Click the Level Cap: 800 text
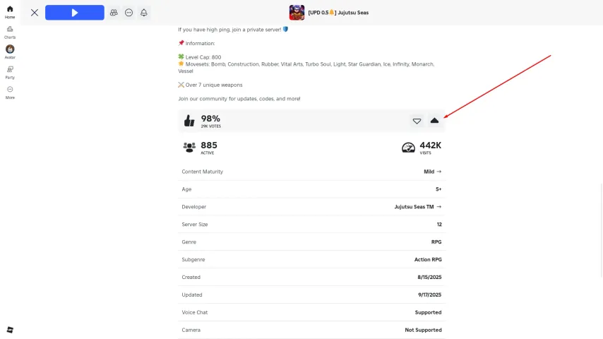Viewport: 603px width, 339px height. pos(203,57)
